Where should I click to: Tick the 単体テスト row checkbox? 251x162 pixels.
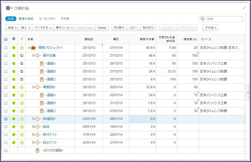(x=6, y=135)
